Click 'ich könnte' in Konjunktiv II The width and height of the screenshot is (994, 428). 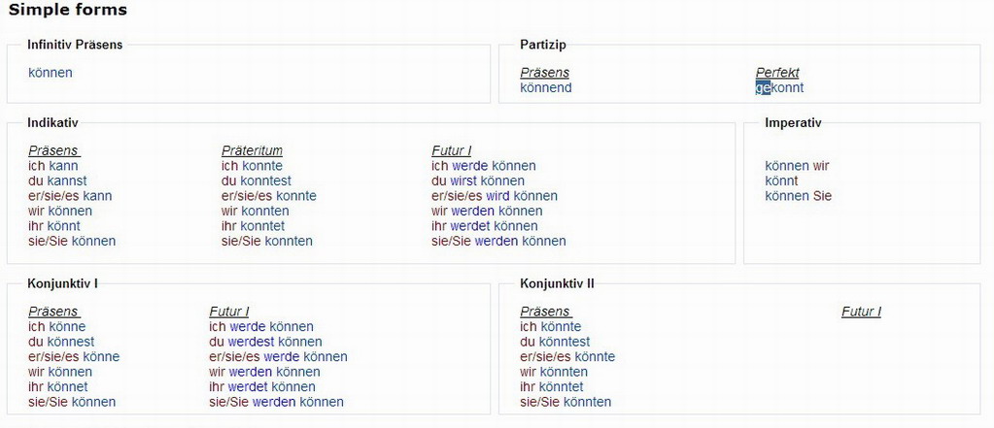click(551, 327)
